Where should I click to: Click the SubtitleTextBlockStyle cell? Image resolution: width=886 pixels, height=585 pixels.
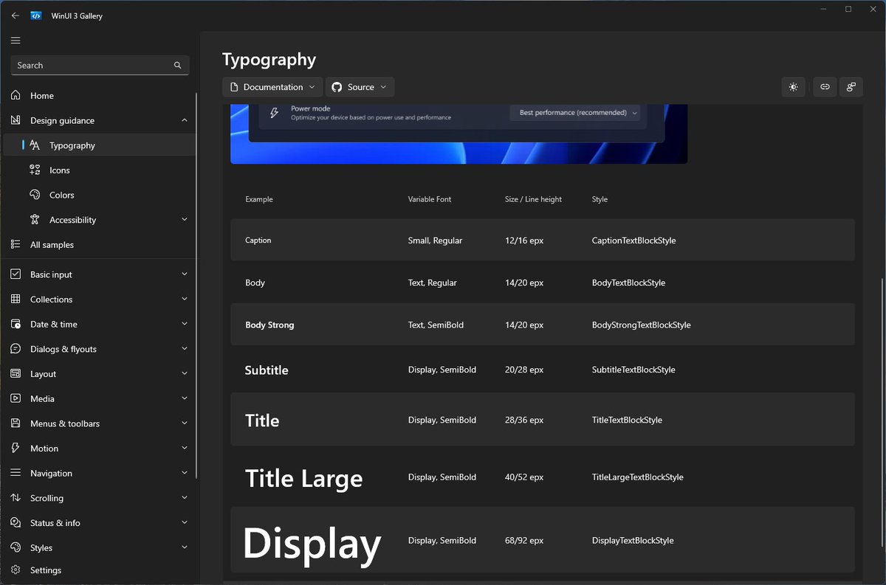pos(633,370)
